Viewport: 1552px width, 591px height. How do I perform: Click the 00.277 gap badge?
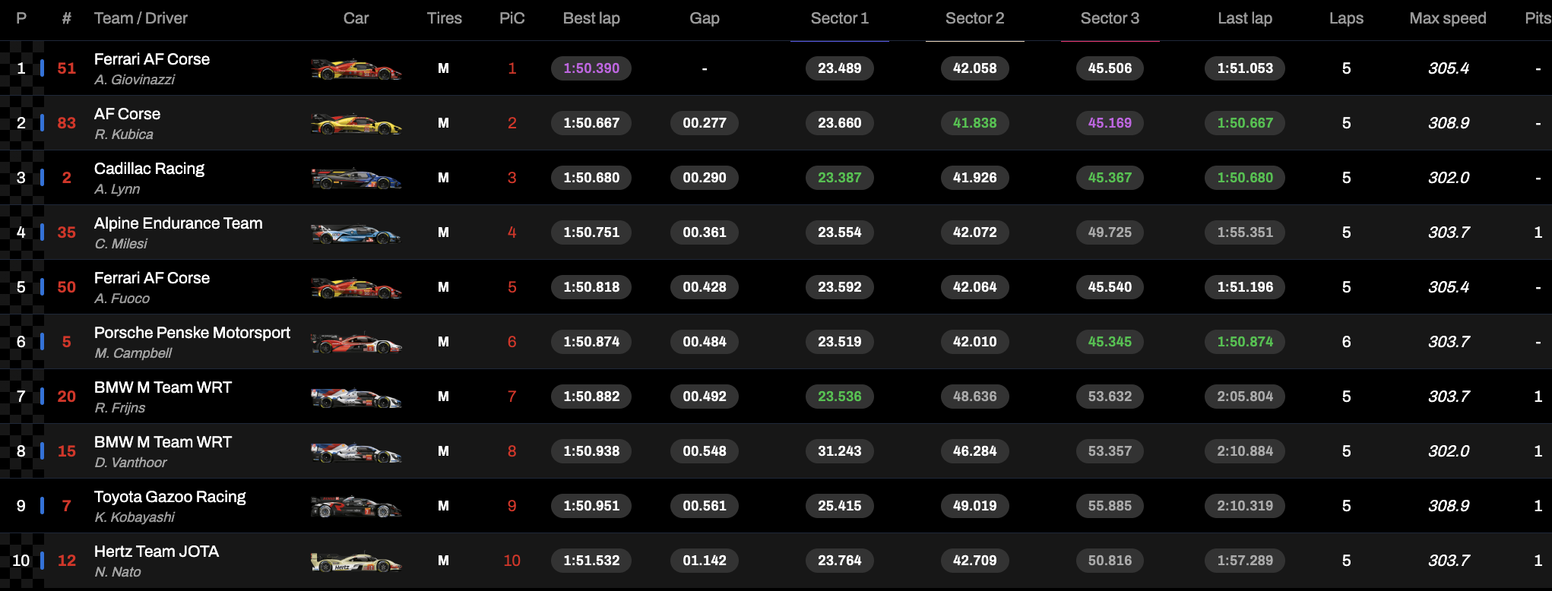click(705, 123)
